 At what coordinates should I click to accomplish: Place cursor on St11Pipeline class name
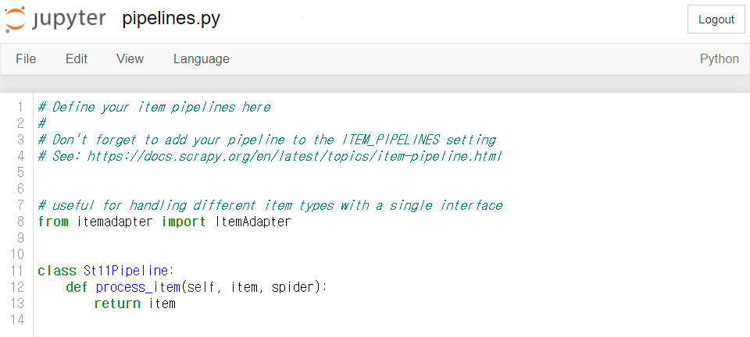[126, 271]
